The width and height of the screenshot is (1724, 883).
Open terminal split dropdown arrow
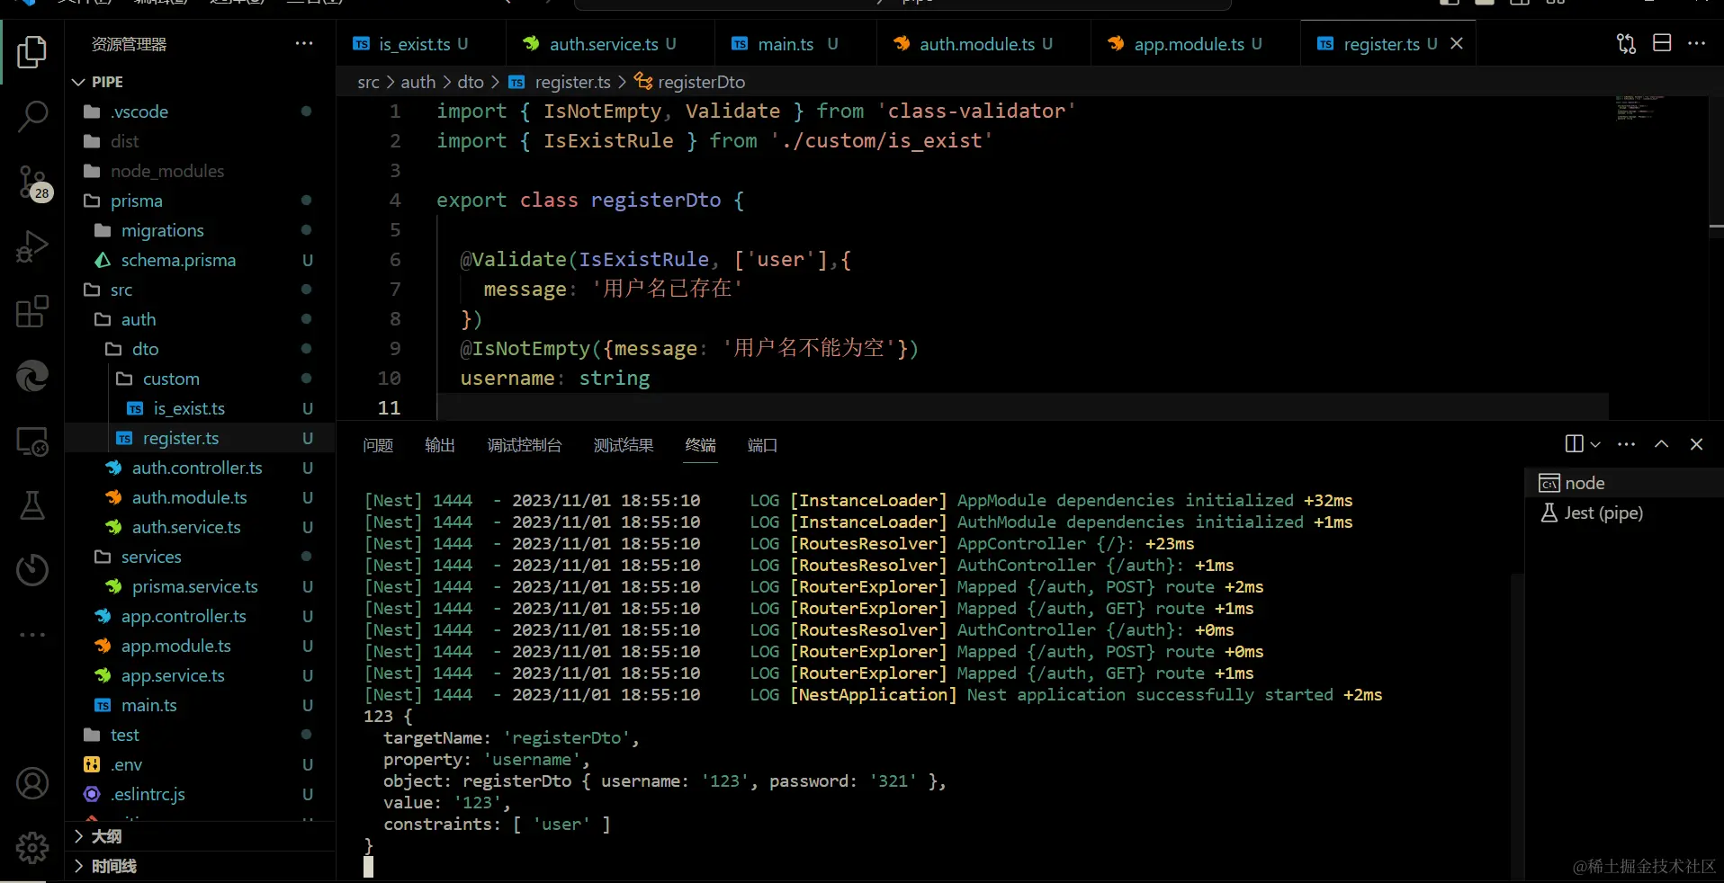pyautogui.click(x=1595, y=444)
